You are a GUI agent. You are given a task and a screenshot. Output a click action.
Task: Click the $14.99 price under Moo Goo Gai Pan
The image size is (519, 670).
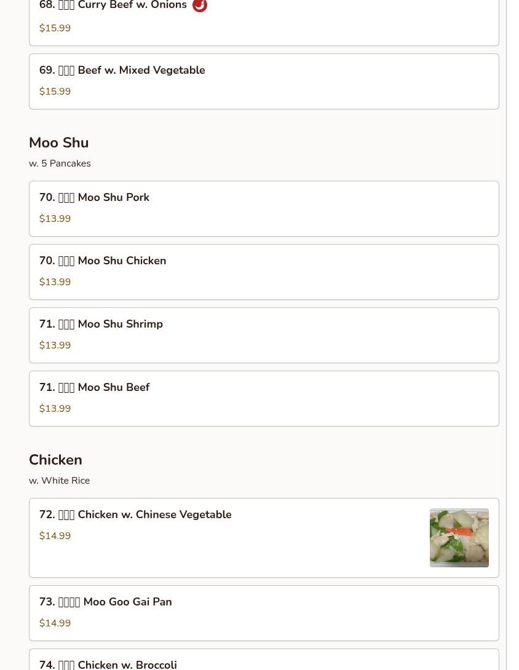(55, 623)
